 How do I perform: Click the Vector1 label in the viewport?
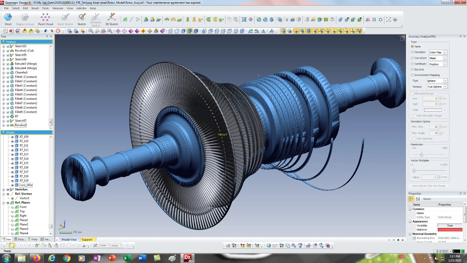point(222,135)
